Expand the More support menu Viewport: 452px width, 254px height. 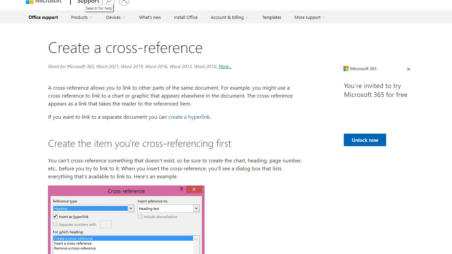310,18
